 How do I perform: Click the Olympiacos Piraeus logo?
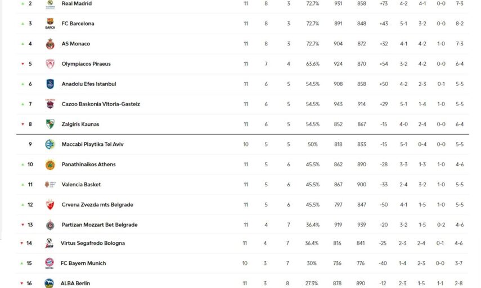[x=50, y=64]
